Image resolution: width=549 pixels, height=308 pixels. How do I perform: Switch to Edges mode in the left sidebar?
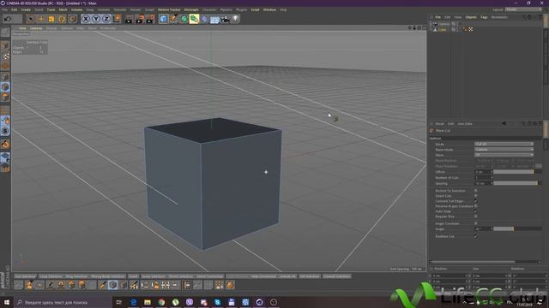[x=5, y=87]
